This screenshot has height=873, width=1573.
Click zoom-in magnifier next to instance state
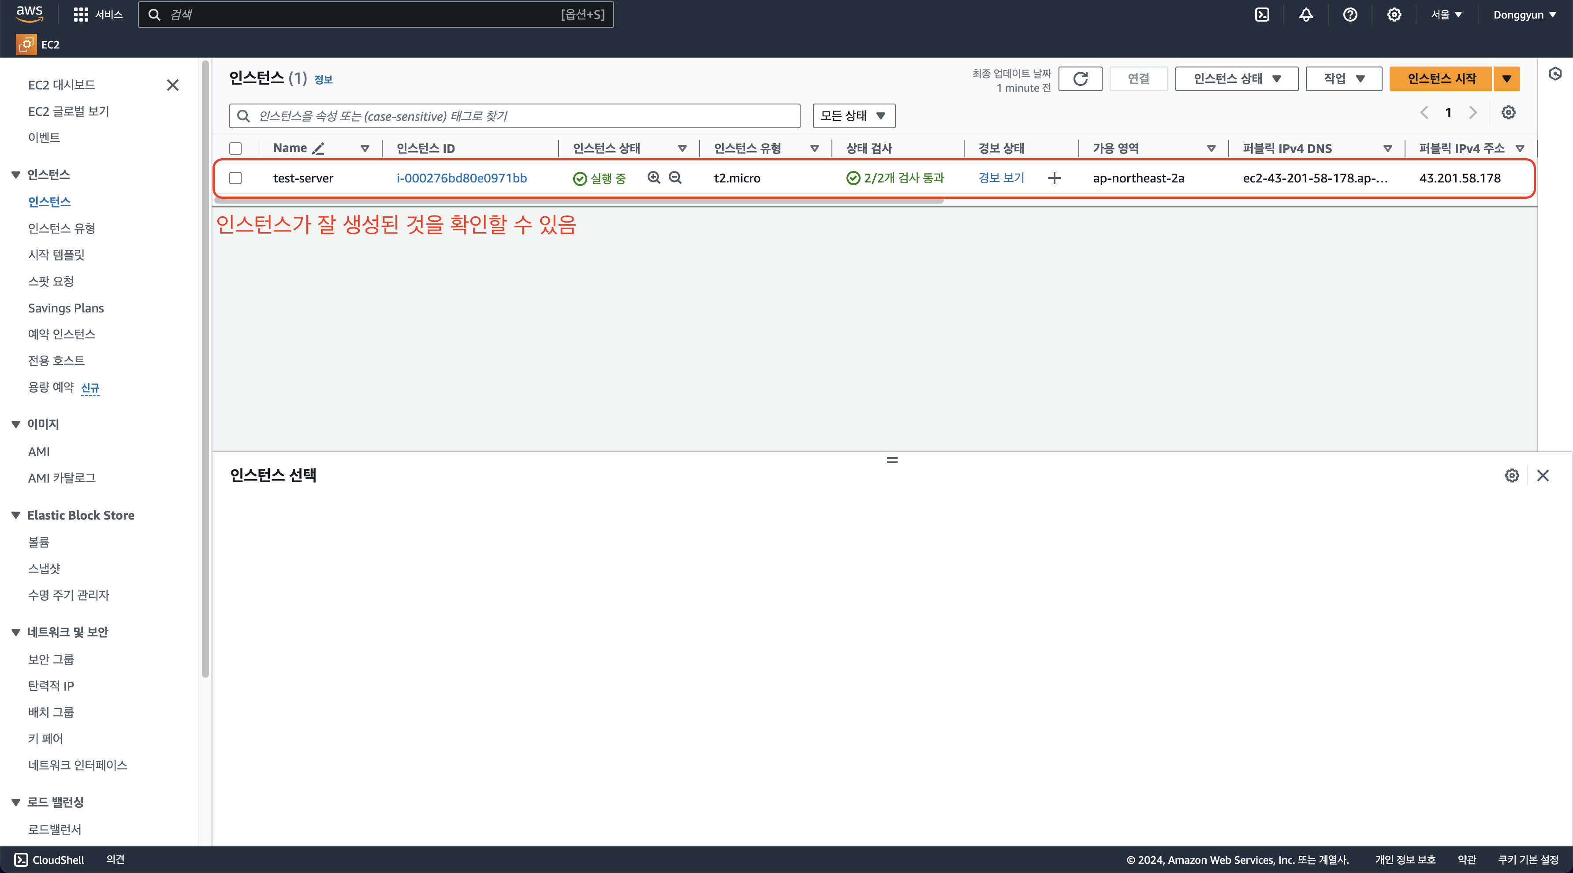(x=653, y=178)
